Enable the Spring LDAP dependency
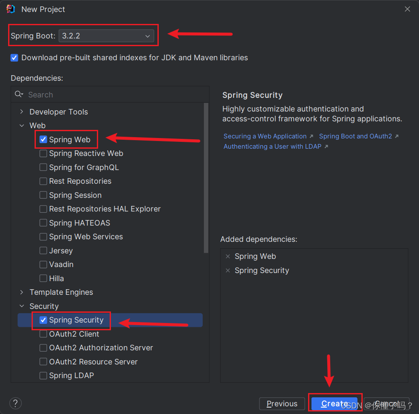This screenshot has height=414, width=419. coord(43,375)
